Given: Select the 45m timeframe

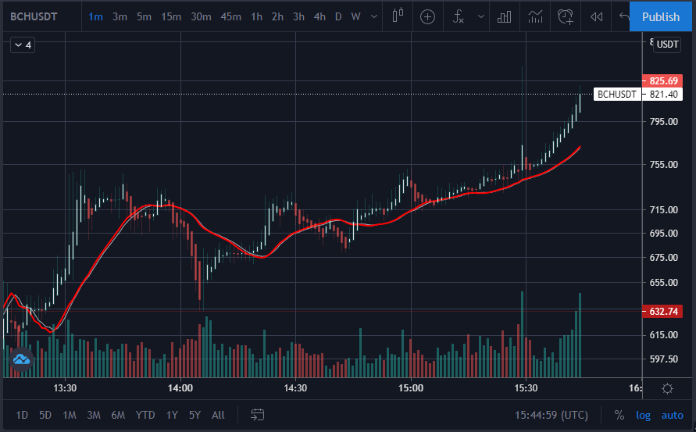Looking at the screenshot, I should (x=230, y=17).
